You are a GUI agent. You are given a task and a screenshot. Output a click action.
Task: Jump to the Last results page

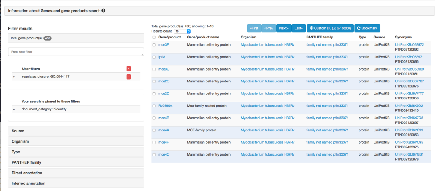pyautogui.click(x=299, y=28)
